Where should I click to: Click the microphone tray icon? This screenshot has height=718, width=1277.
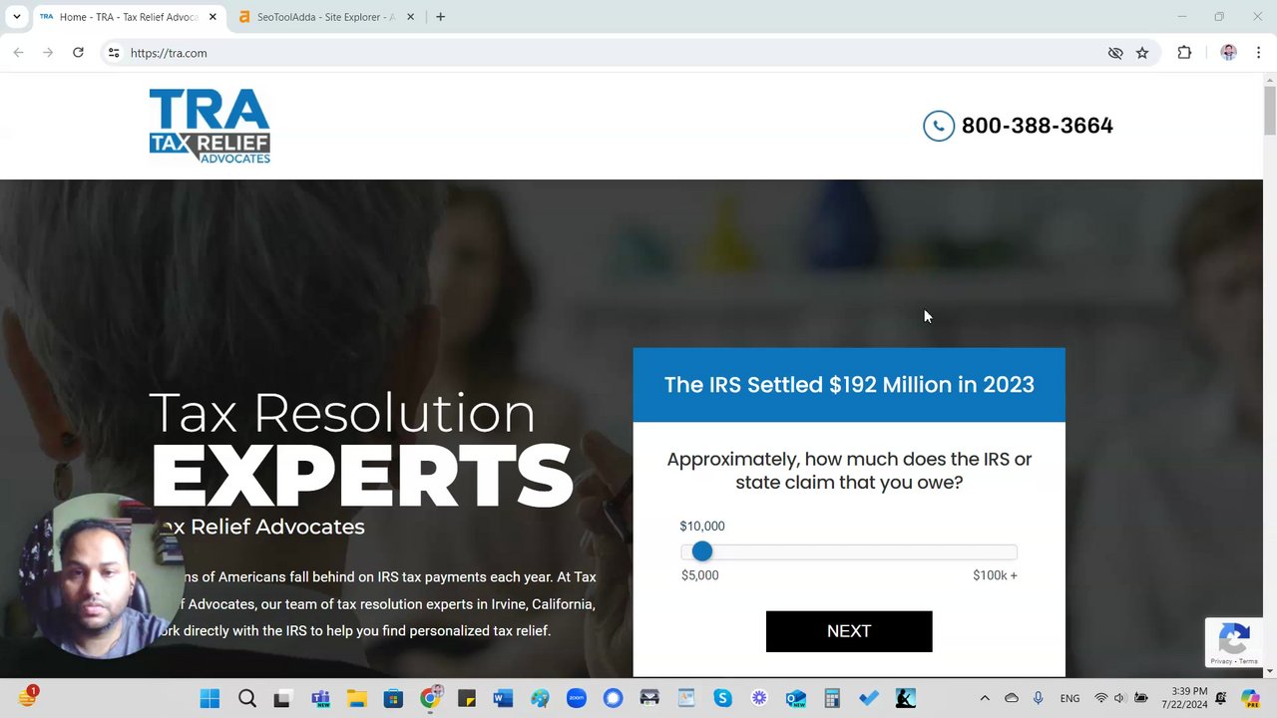[1039, 698]
